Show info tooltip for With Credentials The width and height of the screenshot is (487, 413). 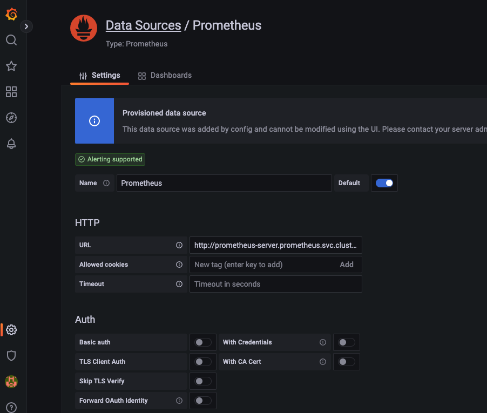point(323,342)
